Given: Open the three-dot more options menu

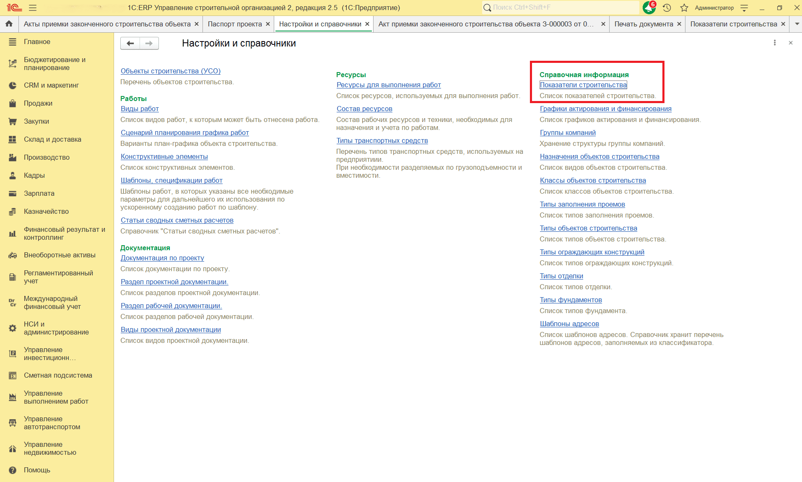Looking at the screenshot, I should pos(775,43).
